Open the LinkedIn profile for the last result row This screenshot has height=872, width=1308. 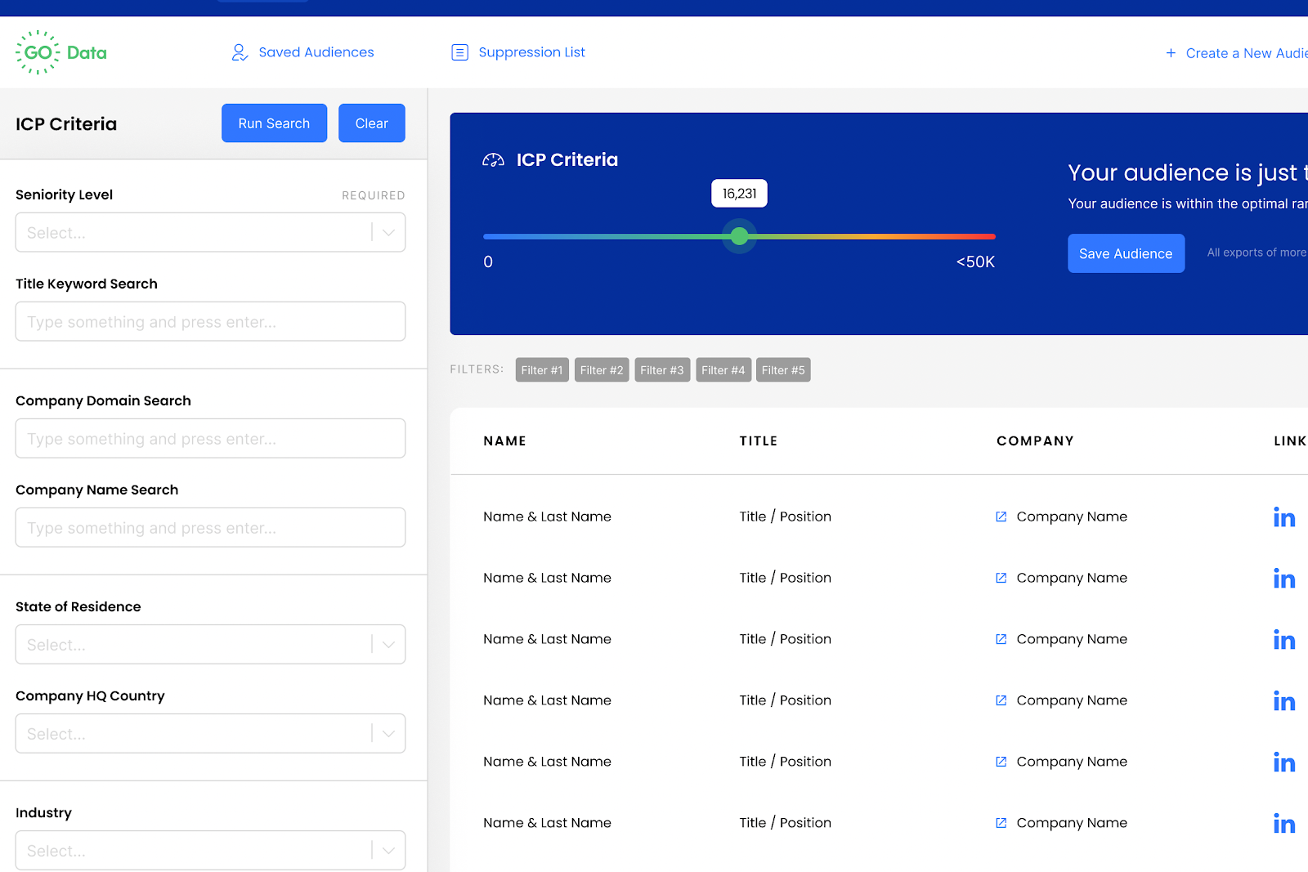click(1284, 823)
